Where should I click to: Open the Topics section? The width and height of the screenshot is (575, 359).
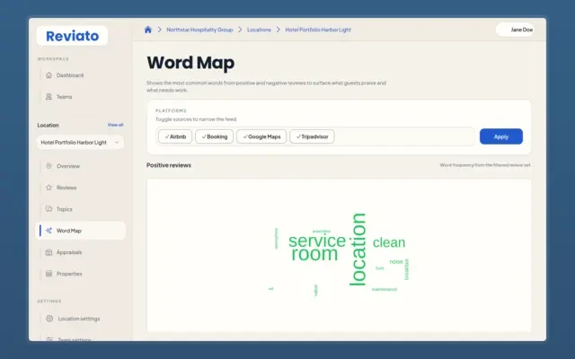click(64, 209)
